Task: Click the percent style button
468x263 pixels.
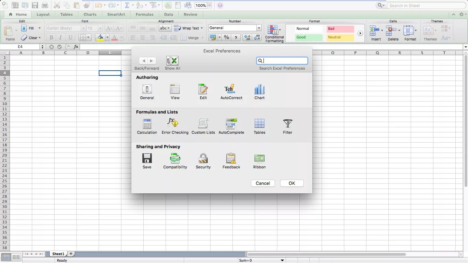Action: pyautogui.click(x=226, y=37)
